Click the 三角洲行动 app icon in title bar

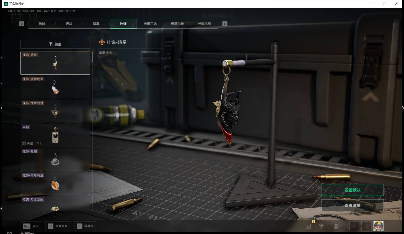6,4
